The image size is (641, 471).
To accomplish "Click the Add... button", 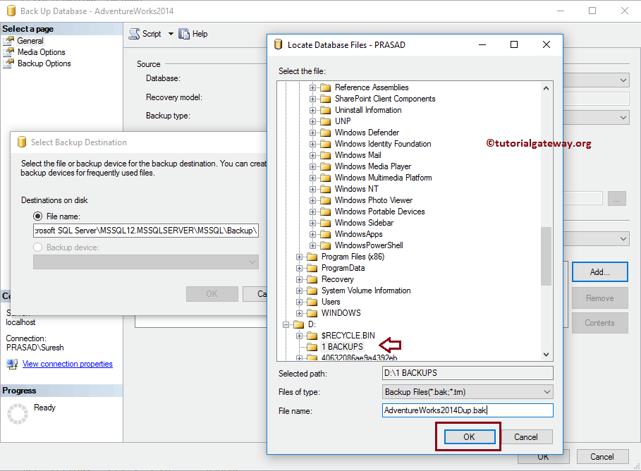I will pos(599,272).
